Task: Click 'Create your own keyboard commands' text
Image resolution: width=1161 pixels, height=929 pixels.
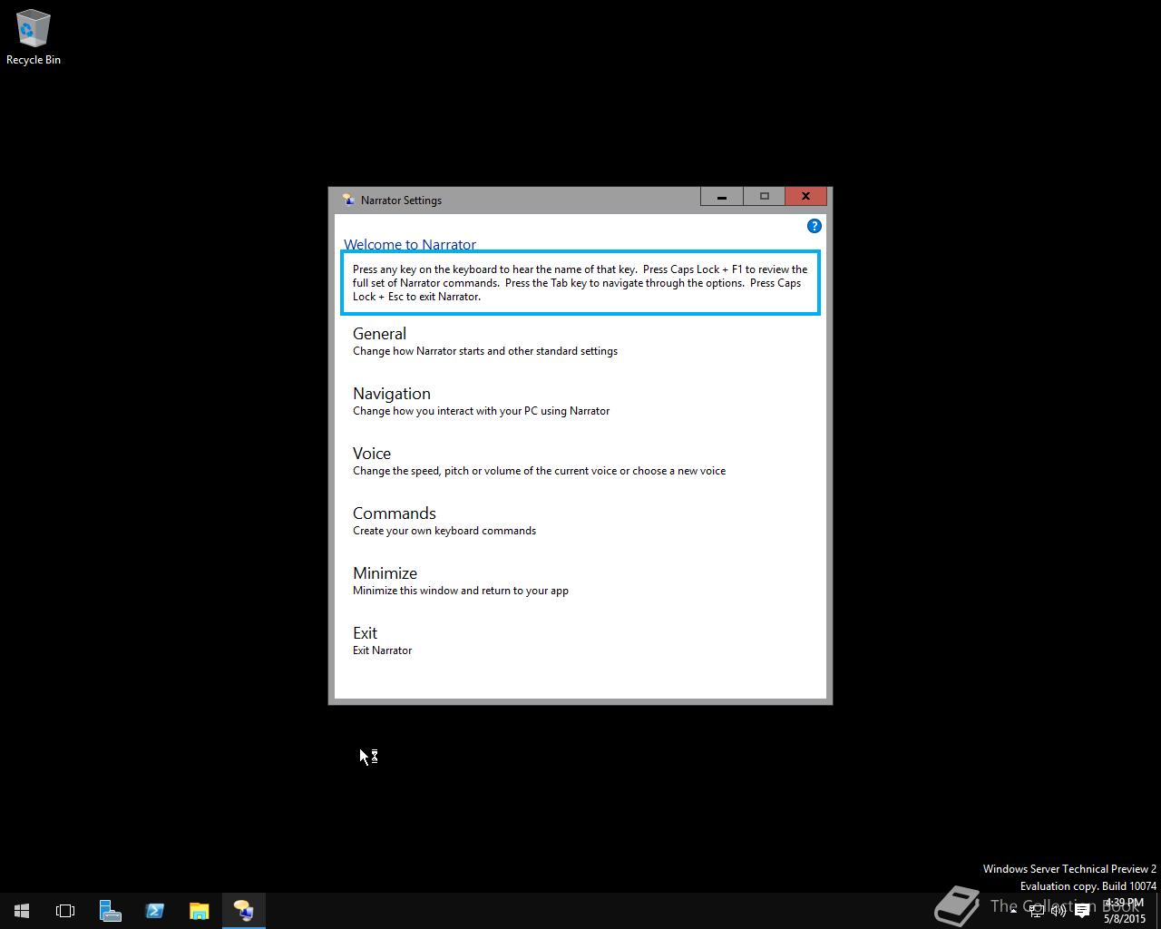Action: 444,531
